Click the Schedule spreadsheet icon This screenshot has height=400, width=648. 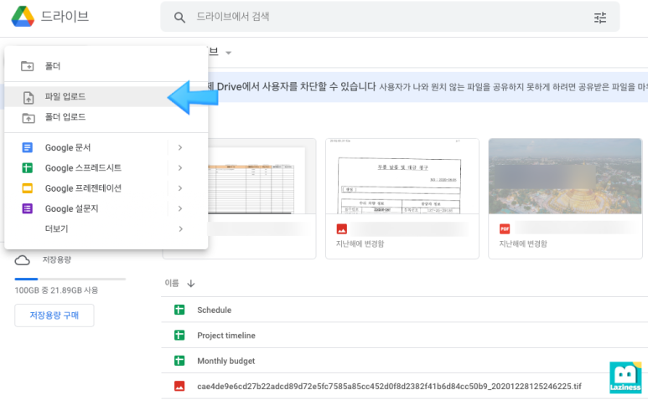coord(179,310)
